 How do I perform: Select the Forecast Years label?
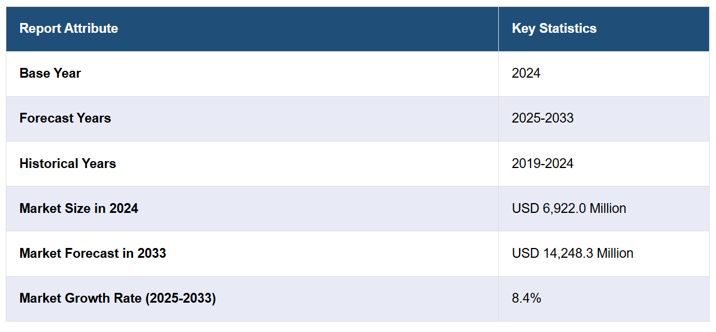[65, 118]
